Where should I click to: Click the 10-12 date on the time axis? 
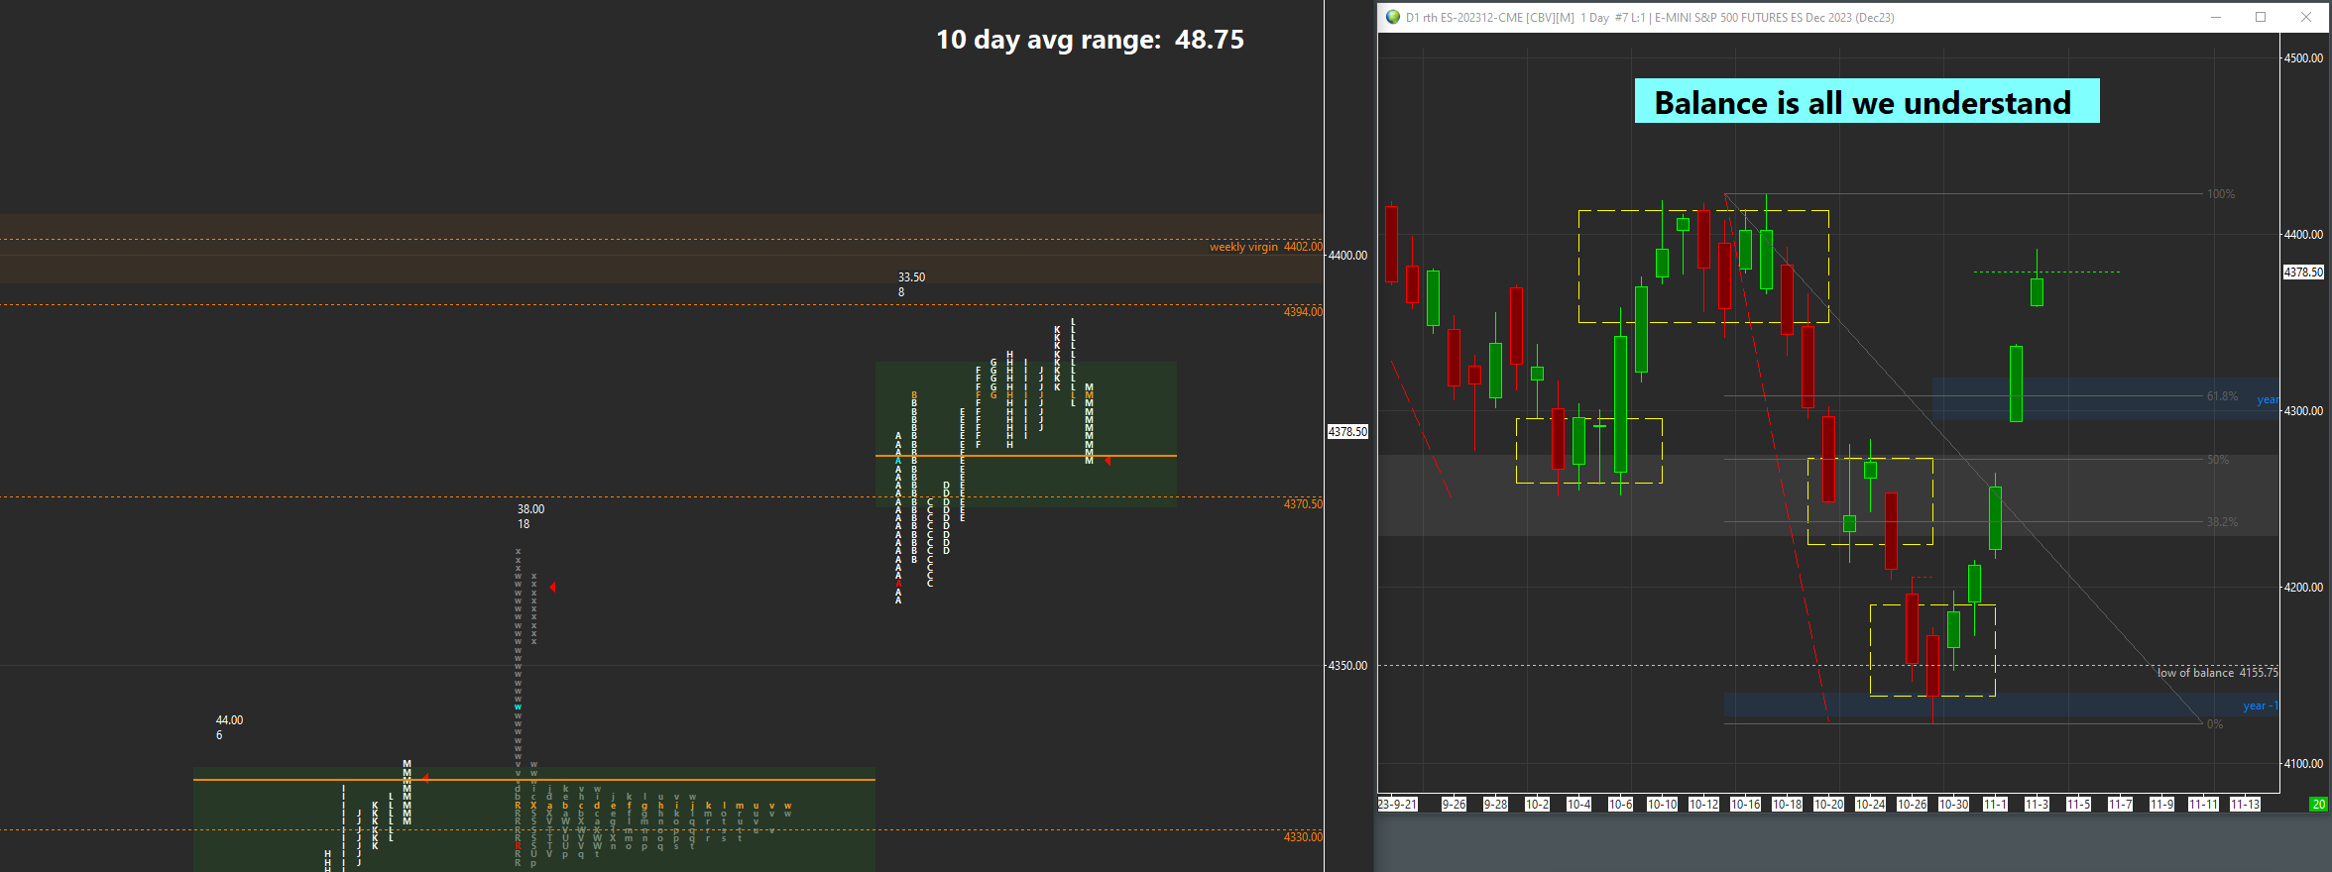tap(1703, 805)
